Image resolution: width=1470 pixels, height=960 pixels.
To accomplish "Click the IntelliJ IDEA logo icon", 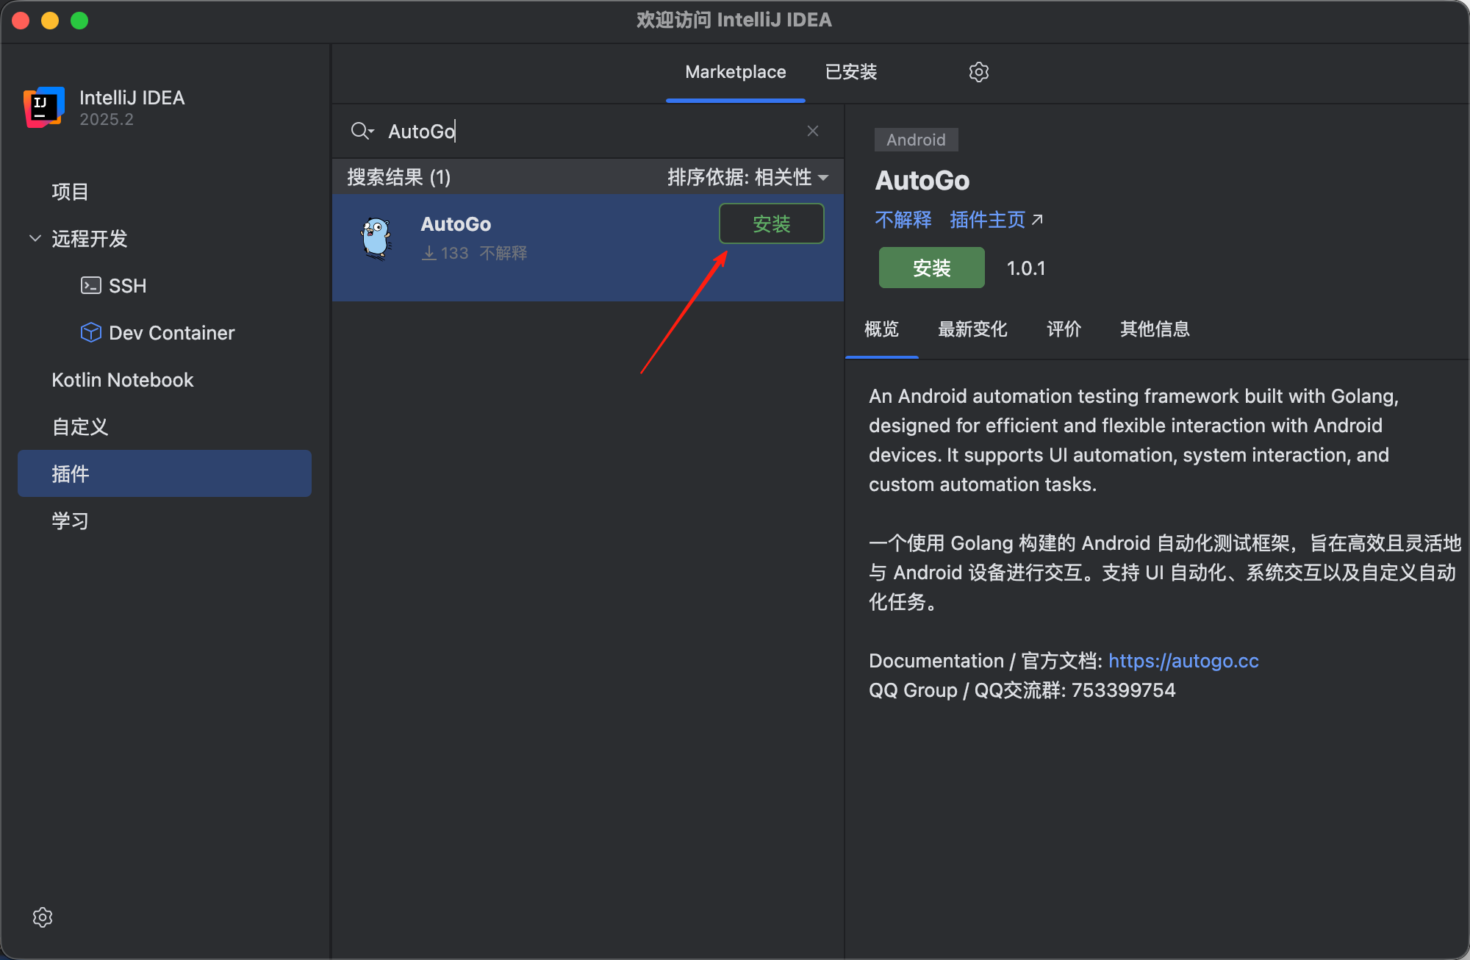I will tap(44, 107).
